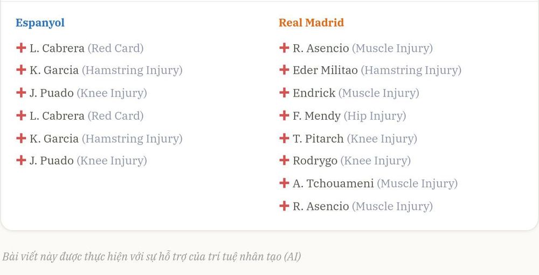Viewport: 539px width, 275px height.
Task: Click the red cross next to Endrick
Action: pyautogui.click(x=284, y=92)
